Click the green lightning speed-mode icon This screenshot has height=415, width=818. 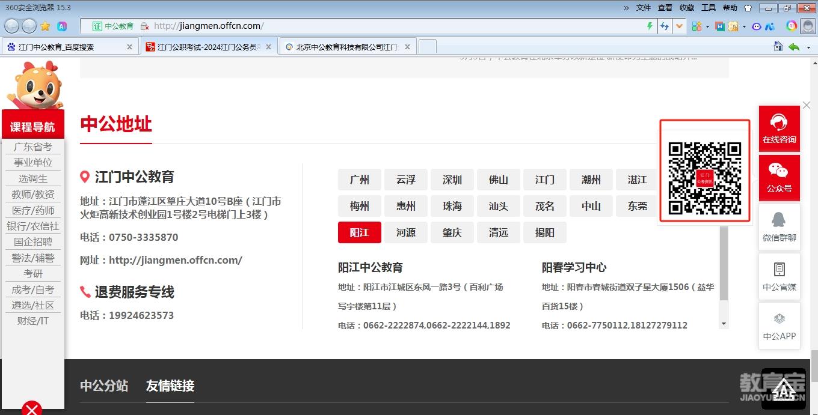(x=650, y=26)
